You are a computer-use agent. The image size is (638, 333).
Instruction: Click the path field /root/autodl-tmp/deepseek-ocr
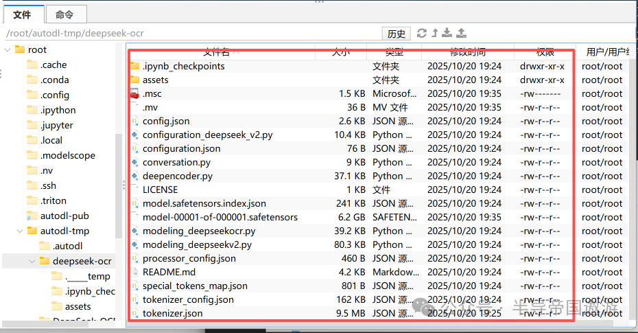click(193, 34)
